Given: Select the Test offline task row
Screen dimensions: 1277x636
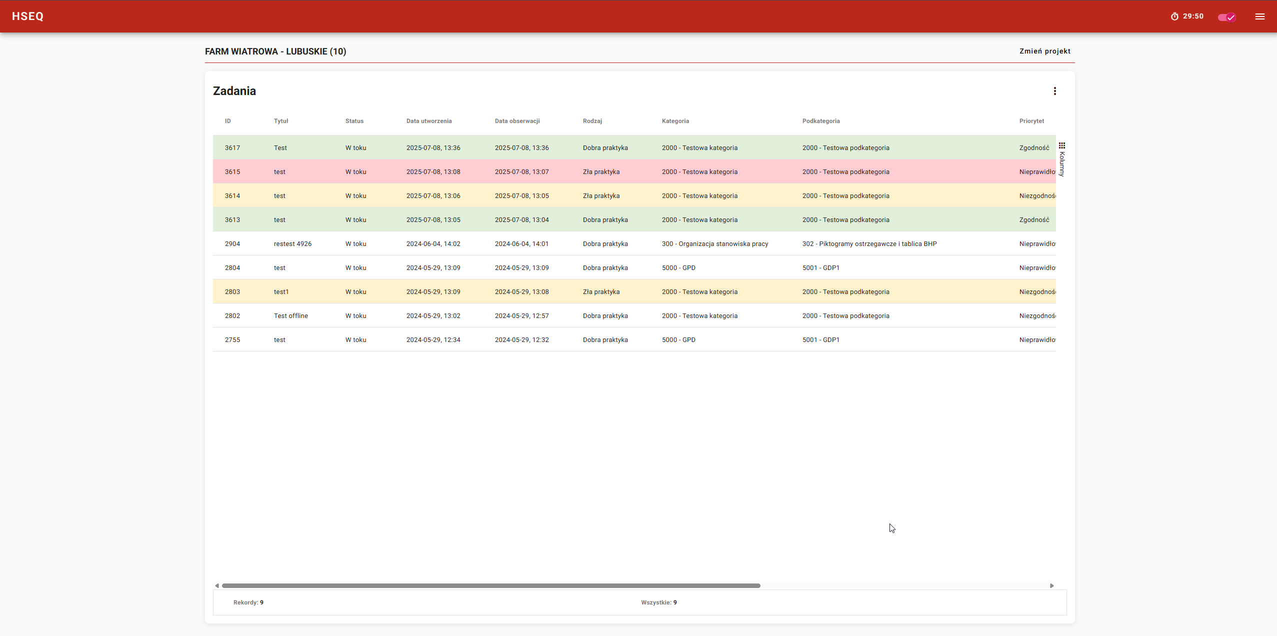Looking at the screenshot, I should coord(290,316).
